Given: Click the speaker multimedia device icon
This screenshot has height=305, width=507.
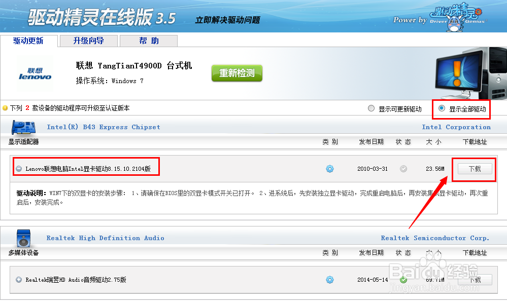Looking at the screenshot, I should (x=23, y=238).
